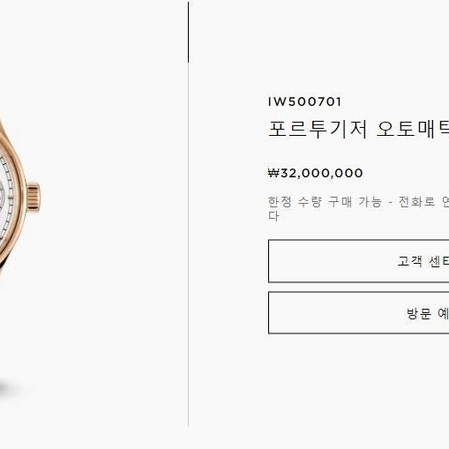Click the trailing 다 on second line

coord(273,216)
